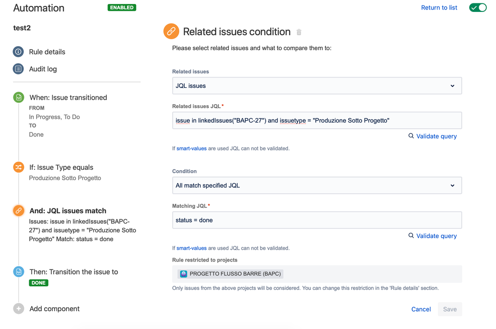
Task: Click the plus icon to add component
Action: [x=18, y=309]
